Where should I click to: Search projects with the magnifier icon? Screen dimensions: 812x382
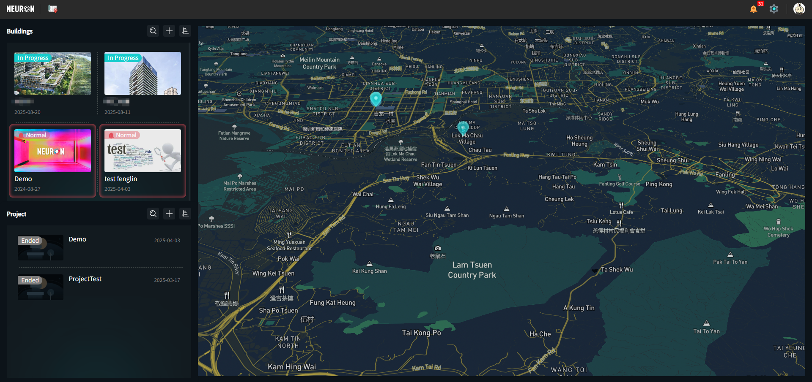point(153,214)
